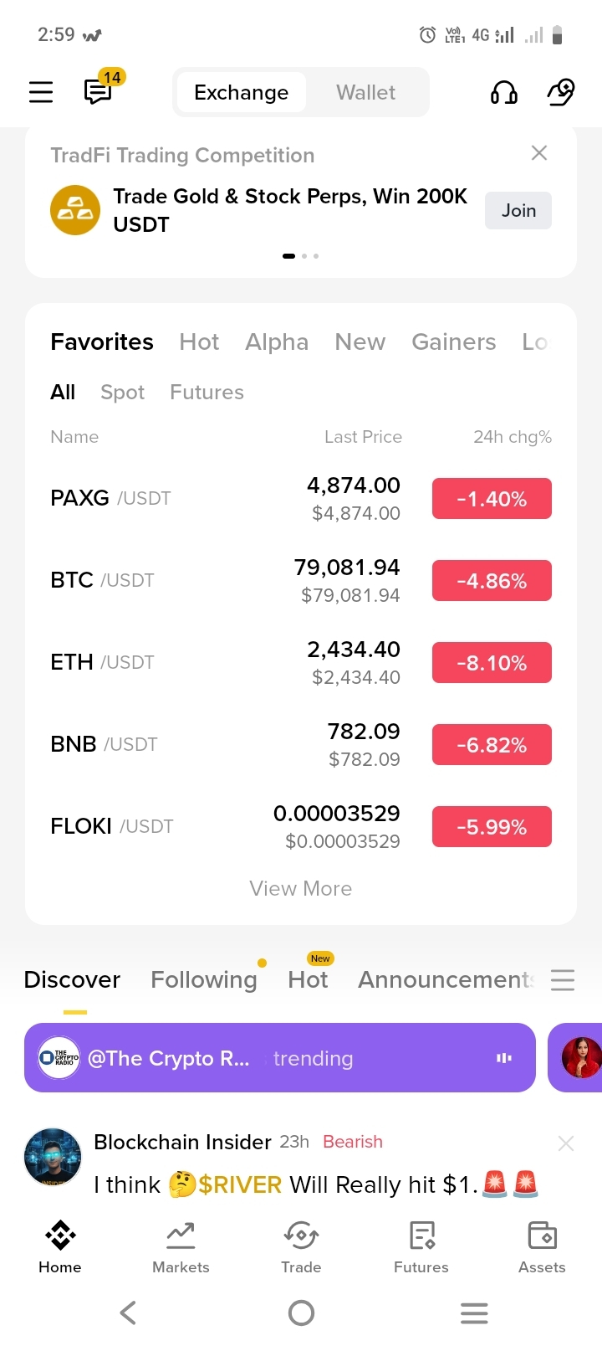Open the Markets icon in bottom bar

click(181, 1247)
